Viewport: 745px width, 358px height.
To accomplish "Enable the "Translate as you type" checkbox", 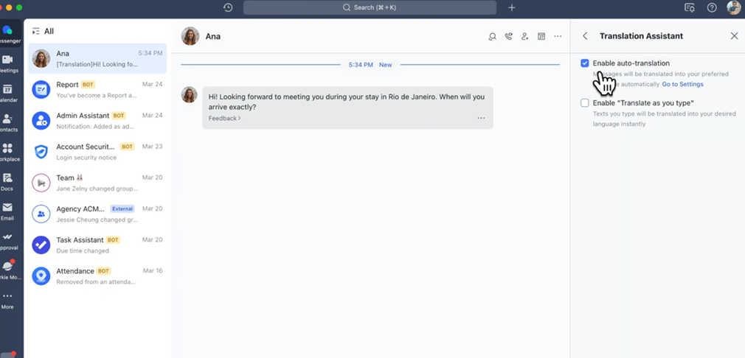I will tap(585, 103).
